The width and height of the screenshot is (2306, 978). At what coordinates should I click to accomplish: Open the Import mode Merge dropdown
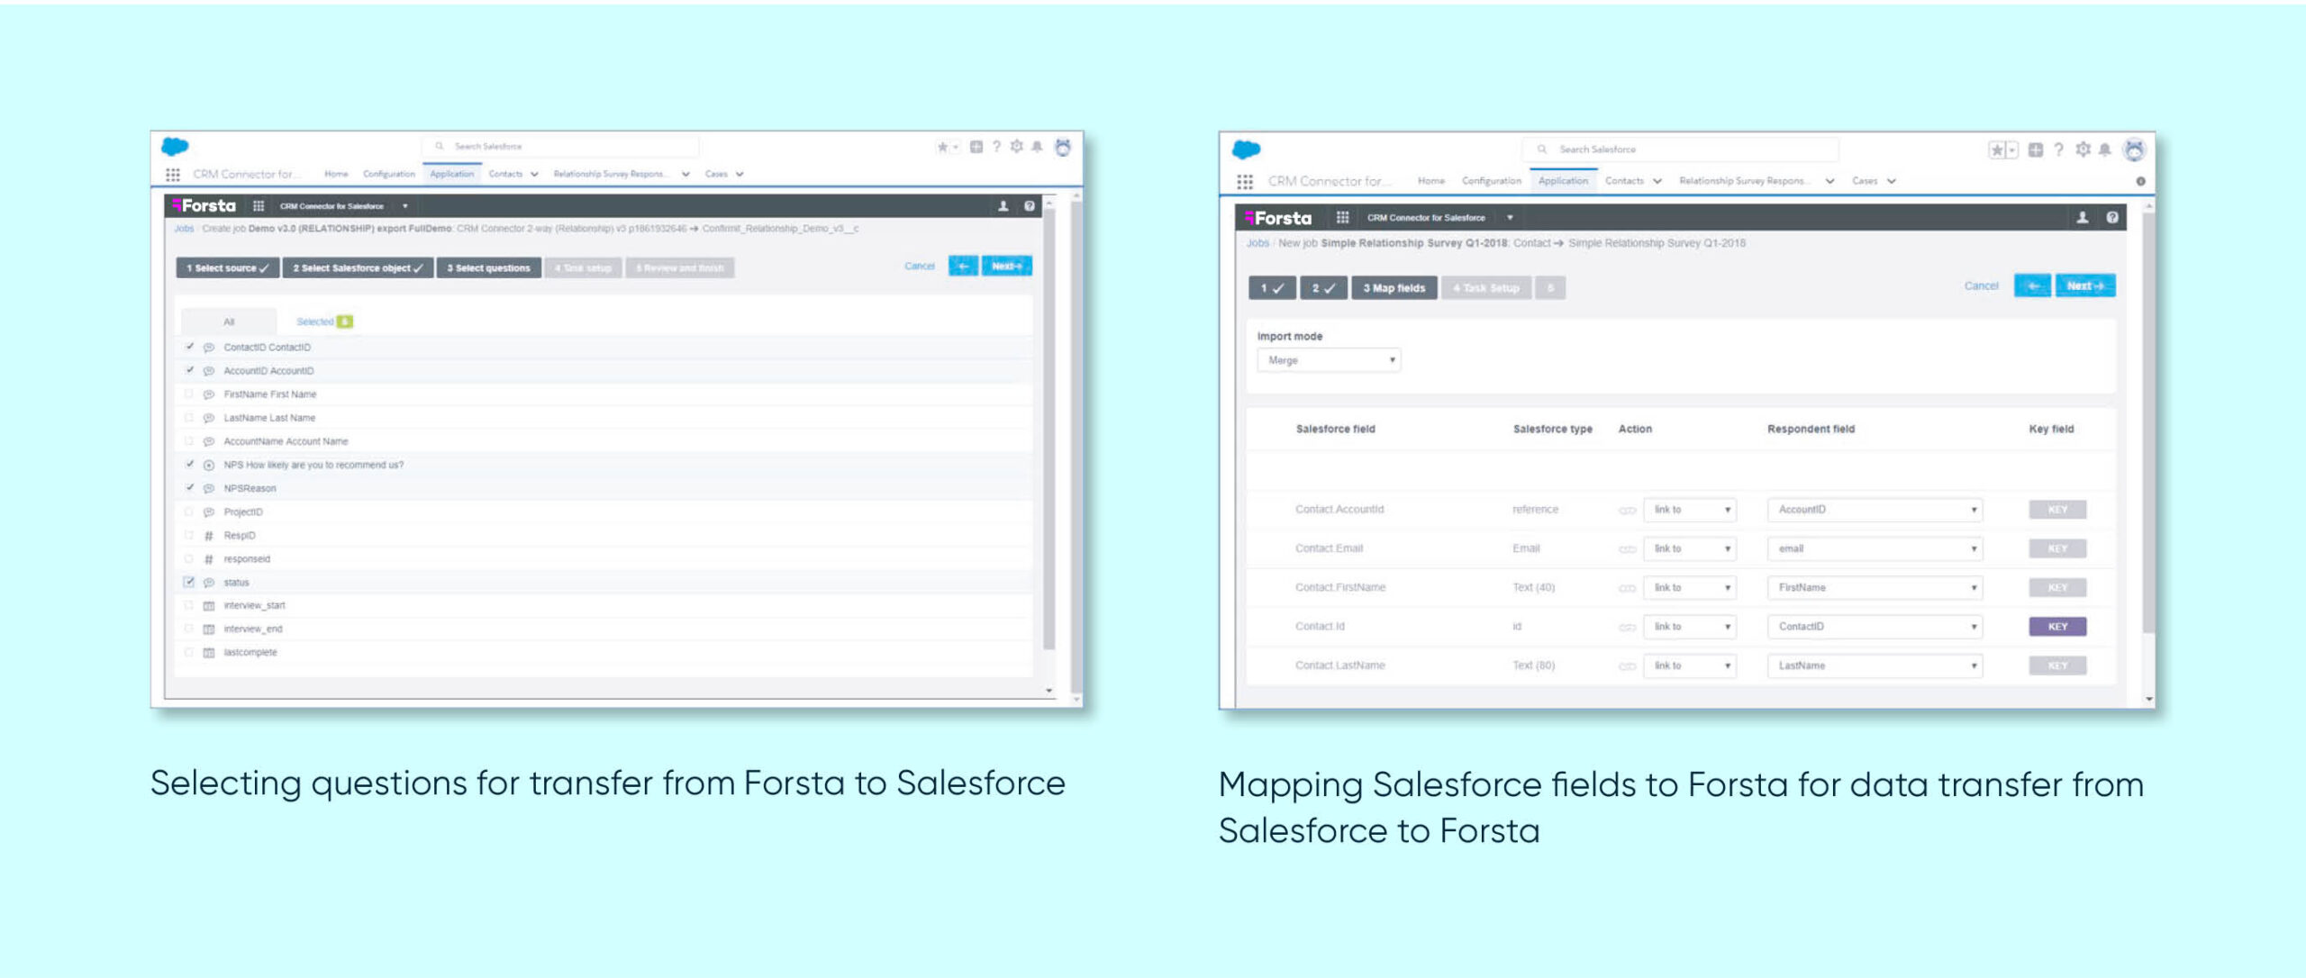coord(1329,360)
